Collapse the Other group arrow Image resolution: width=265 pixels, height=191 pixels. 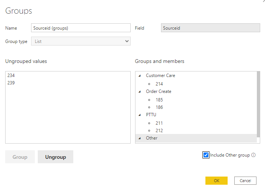(140, 138)
